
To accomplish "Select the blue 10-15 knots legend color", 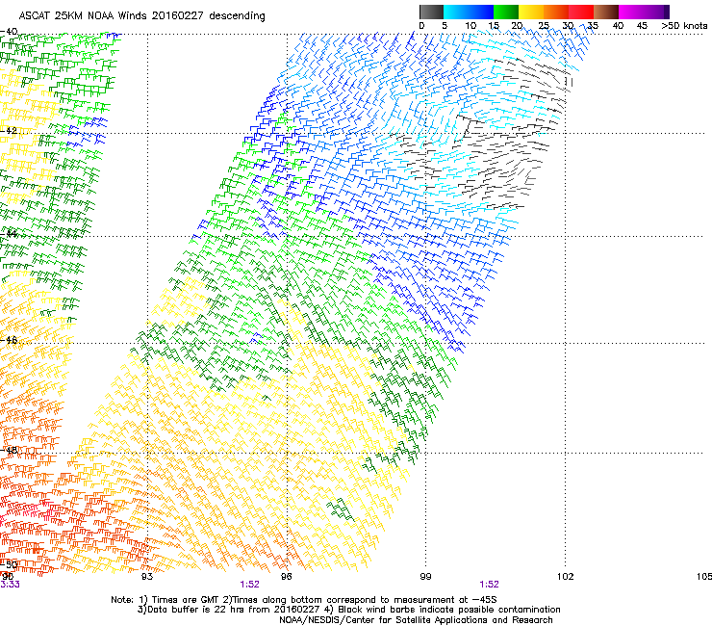I will 481,12.
